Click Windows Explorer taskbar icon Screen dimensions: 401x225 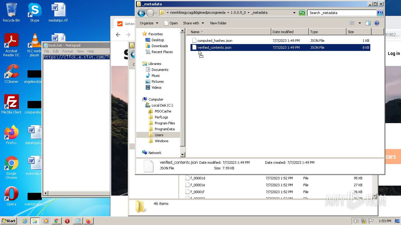point(34,221)
